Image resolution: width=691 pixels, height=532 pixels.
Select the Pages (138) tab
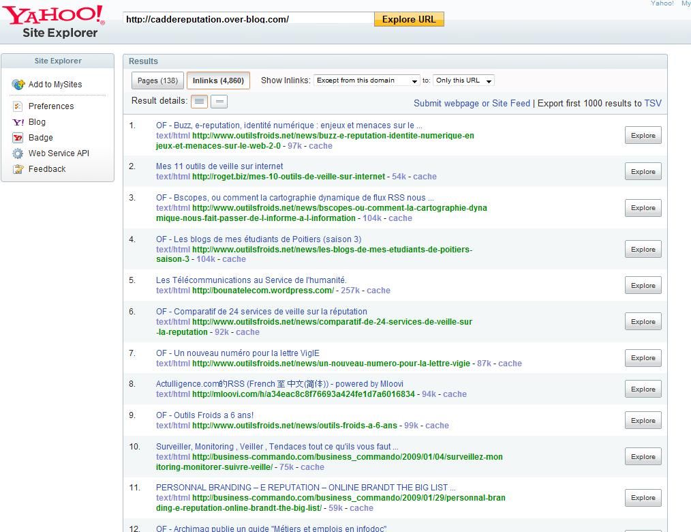[158, 80]
